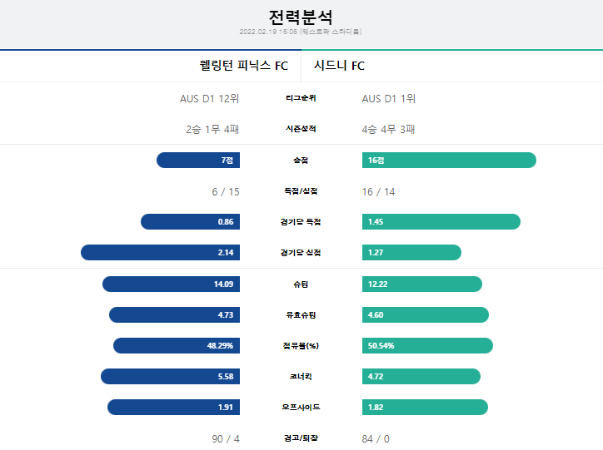Click the green 50.54% possession bar
Screen dimensions: 603x450
[x=427, y=345]
